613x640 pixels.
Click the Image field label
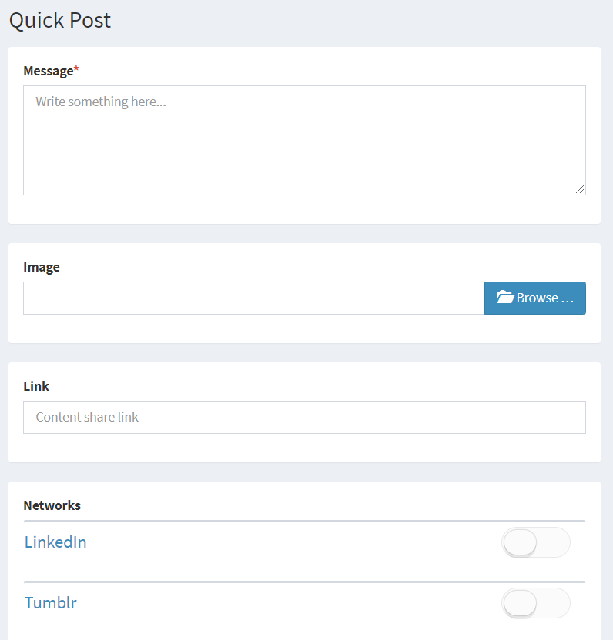[x=42, y=267]
